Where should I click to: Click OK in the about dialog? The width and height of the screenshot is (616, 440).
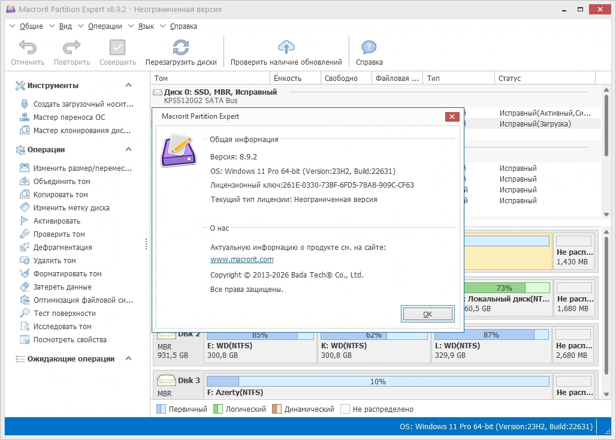(x=427, y=314)
